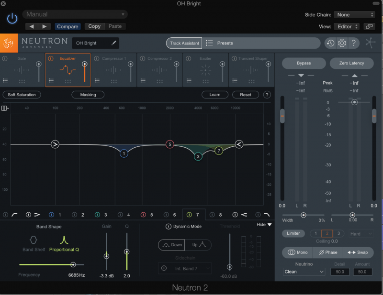The height and width of the screenshot is (295, 383).
Task: Select limiter mode 2
Action: (x=327, y=233)
